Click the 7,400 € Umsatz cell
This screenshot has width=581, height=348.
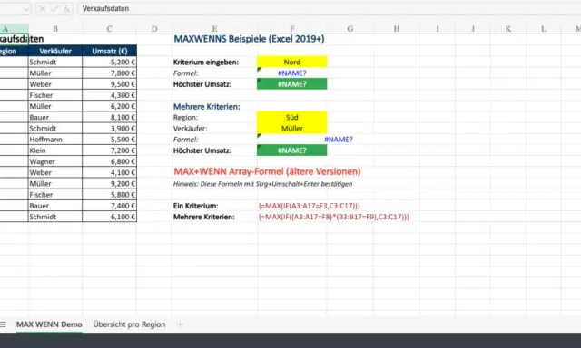[x=109, y=206]
